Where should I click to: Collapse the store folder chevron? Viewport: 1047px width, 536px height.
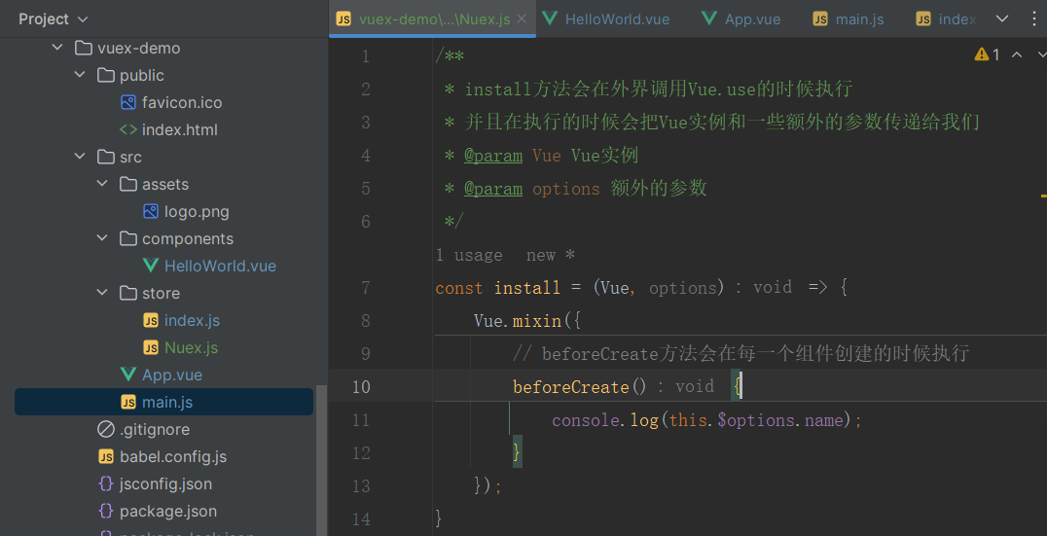click(103, 293)
